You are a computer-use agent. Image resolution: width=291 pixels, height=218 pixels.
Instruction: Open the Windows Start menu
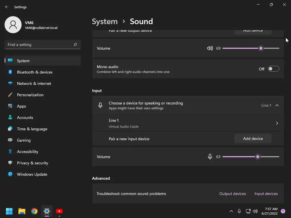(9, 211)
